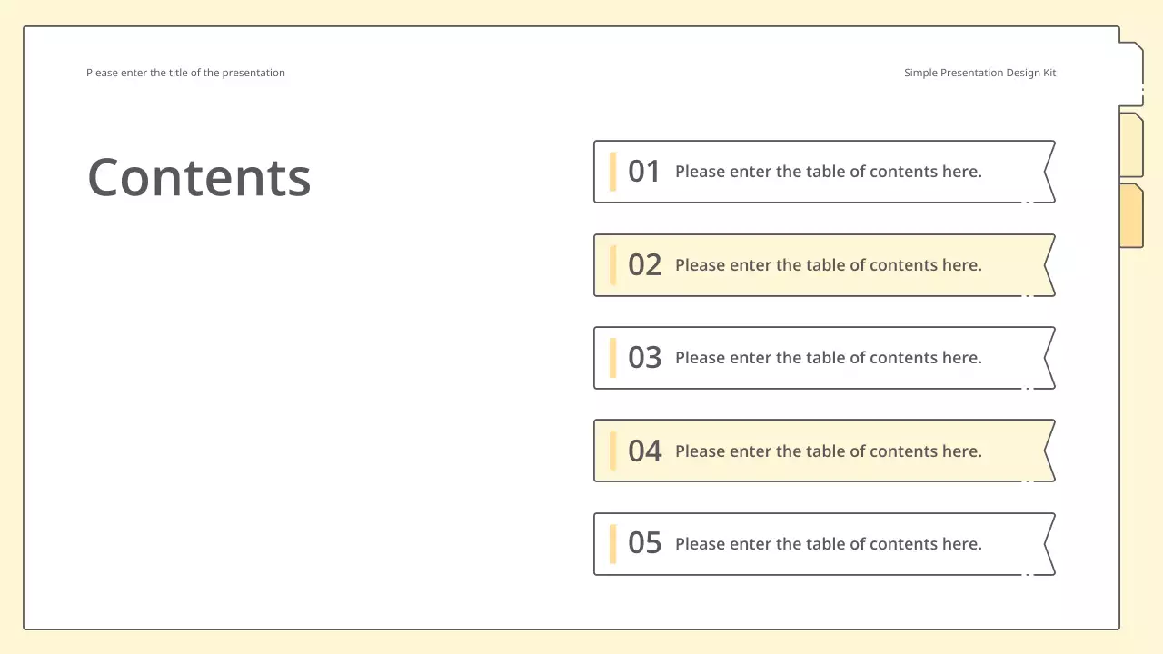
Task: Open the orange bottom side tab
Action: click(1130, 215)
